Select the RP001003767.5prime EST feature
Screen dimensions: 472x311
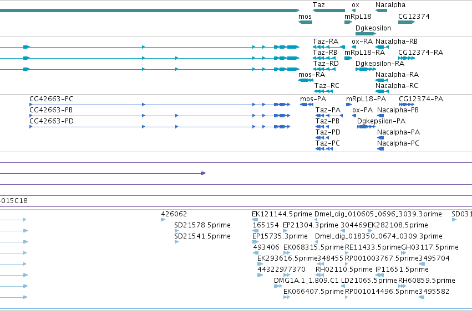[x=347, y=264]
